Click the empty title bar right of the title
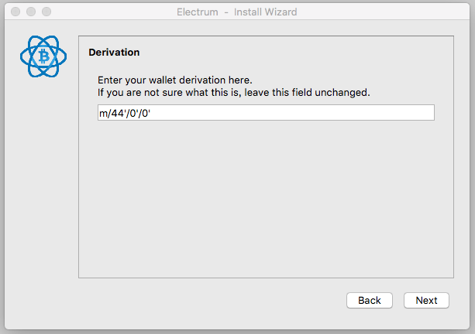The height and width of the screenshot is (334, 475). (387, 12)
